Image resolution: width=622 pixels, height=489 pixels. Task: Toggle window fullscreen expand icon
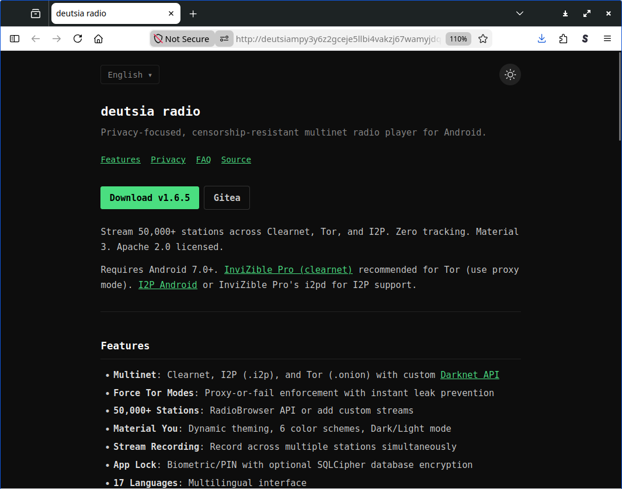587,13
